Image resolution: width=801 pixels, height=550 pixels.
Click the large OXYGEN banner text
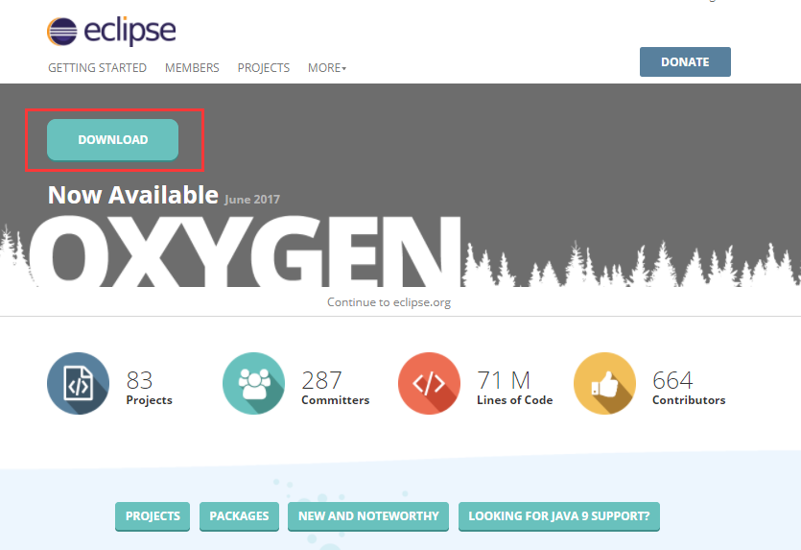[x=246, y=251]
